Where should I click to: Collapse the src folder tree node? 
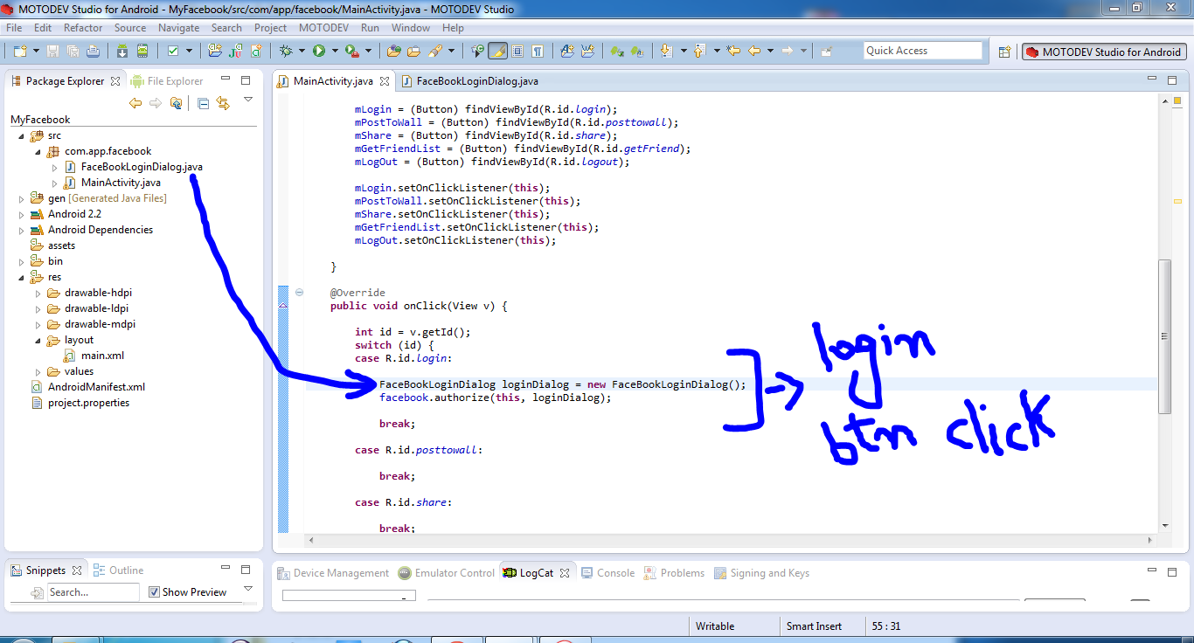click(x=21, y=135)
